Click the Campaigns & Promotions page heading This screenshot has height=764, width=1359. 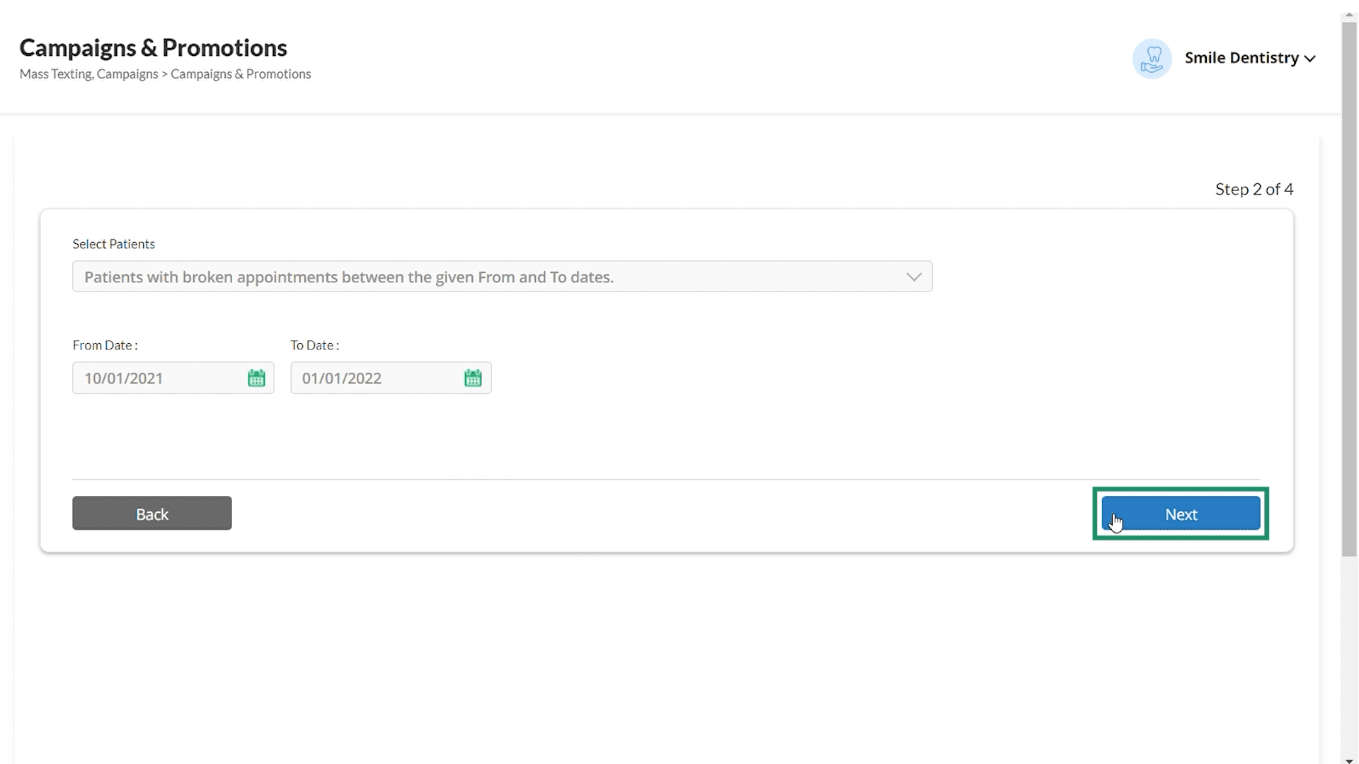153,47
